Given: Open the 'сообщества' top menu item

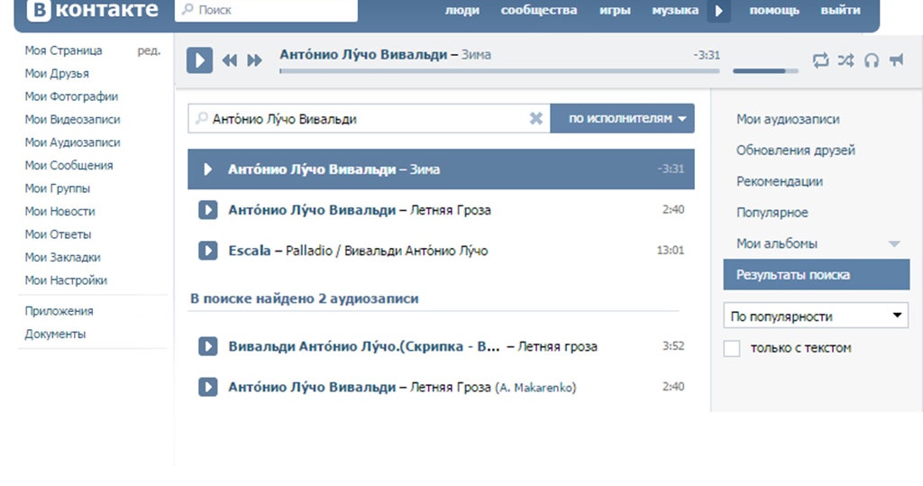Looking at the screenshot, I should click(539, 10).
